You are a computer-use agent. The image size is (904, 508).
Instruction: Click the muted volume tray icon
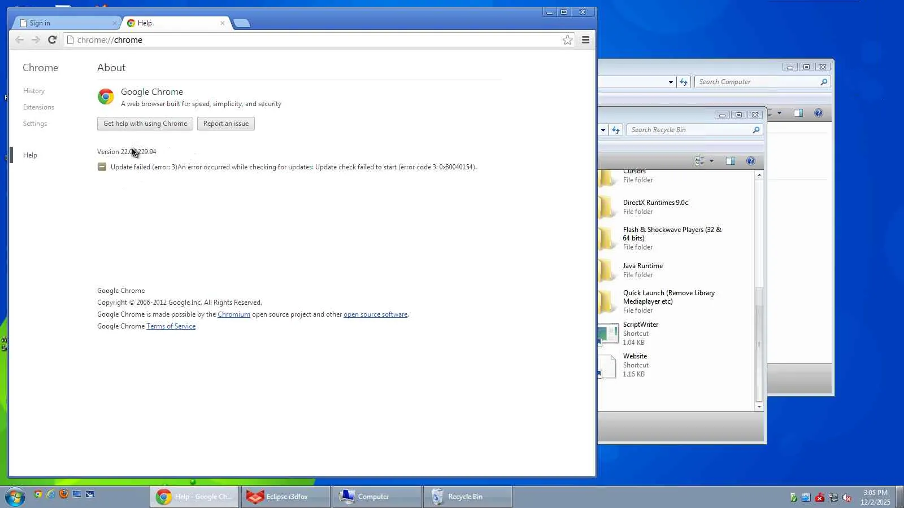847,497
